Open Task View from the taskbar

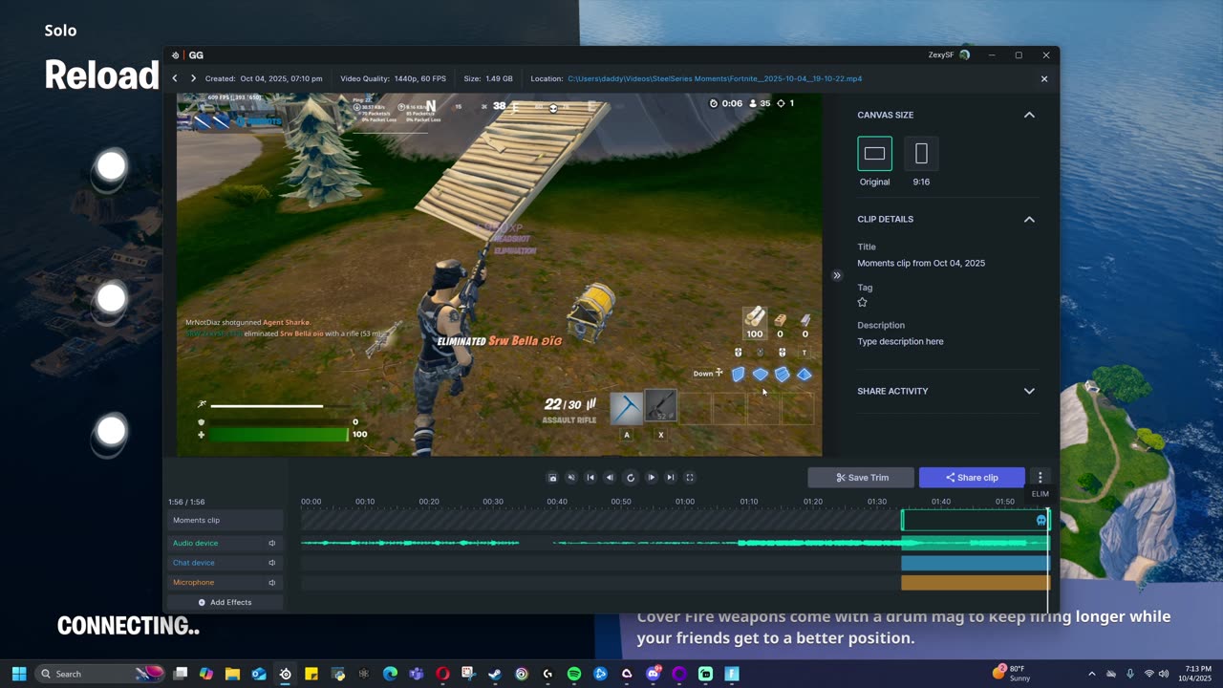coord(180,674)
